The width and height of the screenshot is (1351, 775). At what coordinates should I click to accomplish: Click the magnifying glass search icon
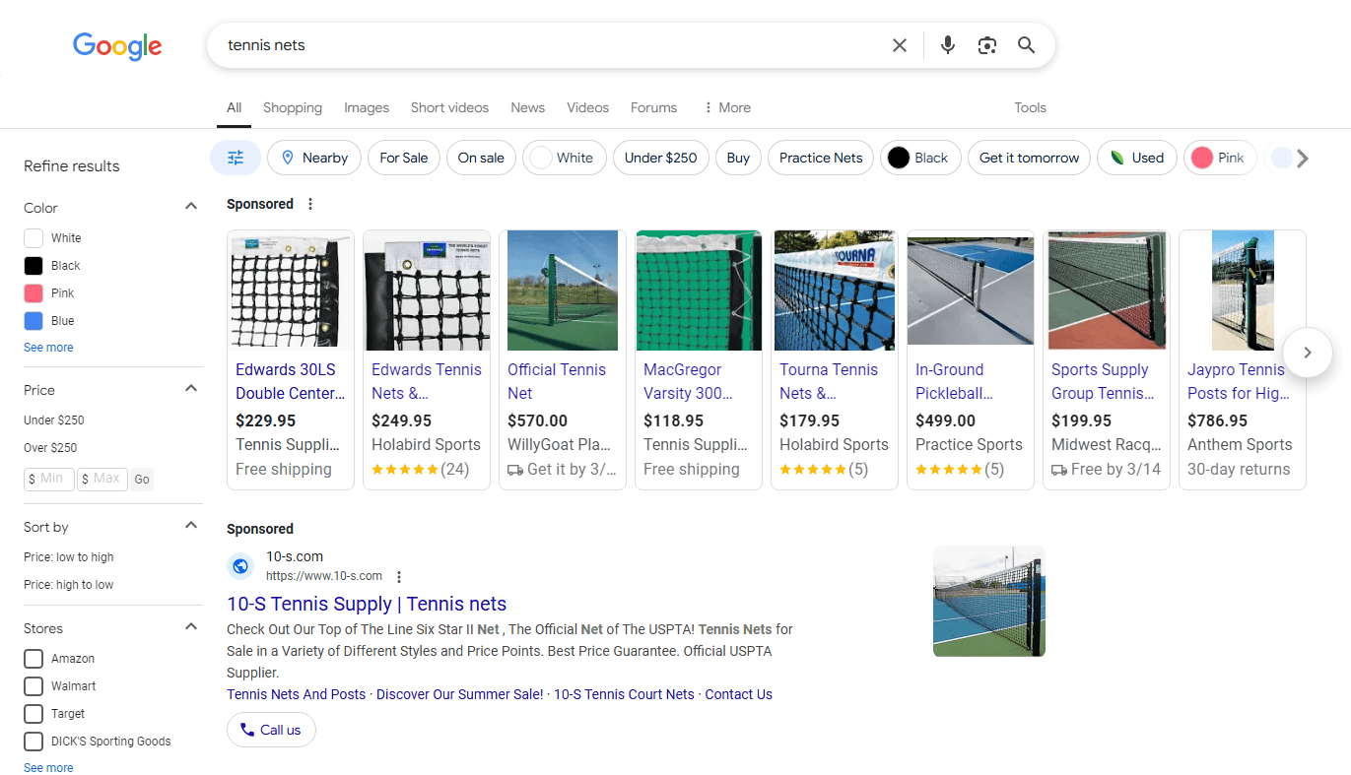click(x=1027, y=45)
